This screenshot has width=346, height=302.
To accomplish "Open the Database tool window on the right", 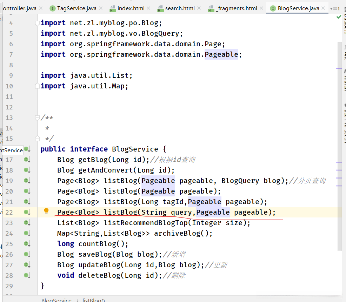I will (x=344, y=26).
